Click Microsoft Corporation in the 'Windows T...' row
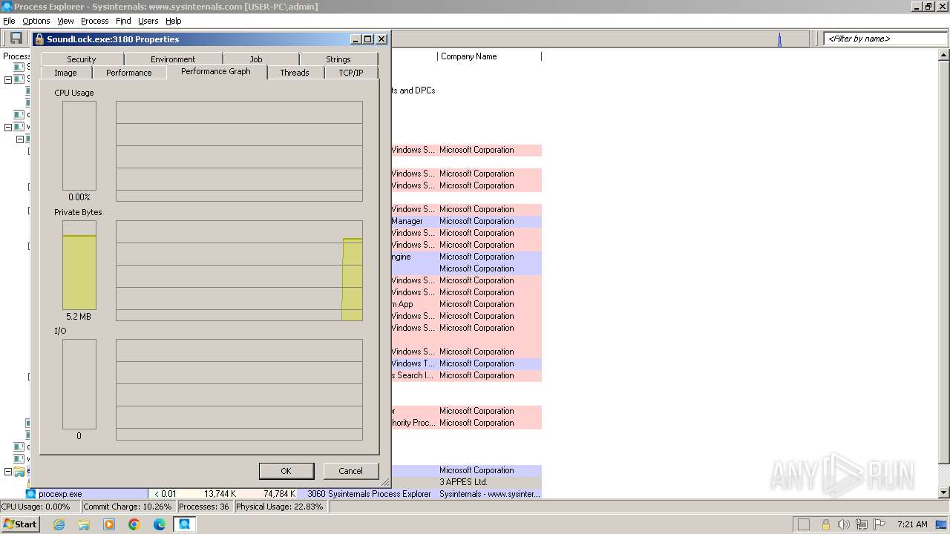The height and width of the screenshot is (534, 950). [x=476, y=363]
